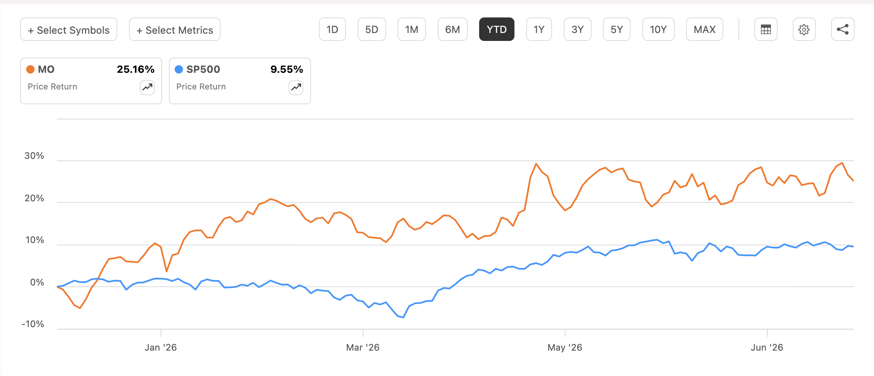Select the 6M time range

point(453,29)
